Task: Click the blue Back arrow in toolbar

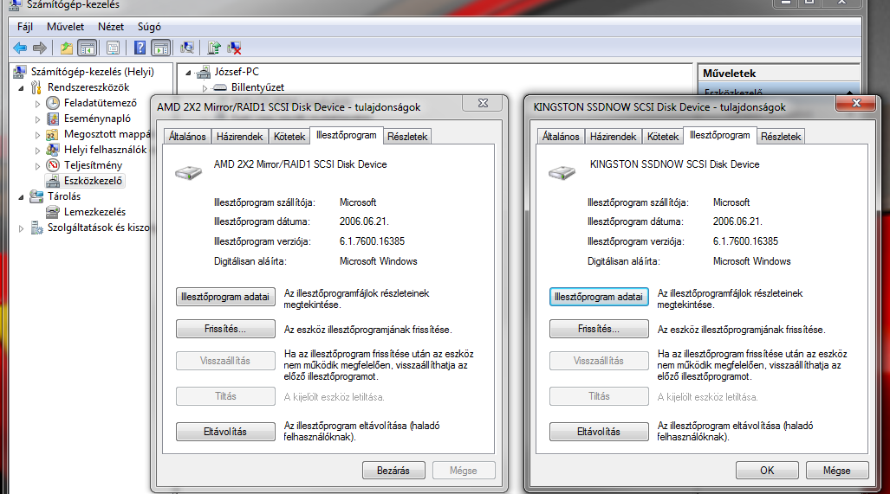Action: (x=20, y=48)
